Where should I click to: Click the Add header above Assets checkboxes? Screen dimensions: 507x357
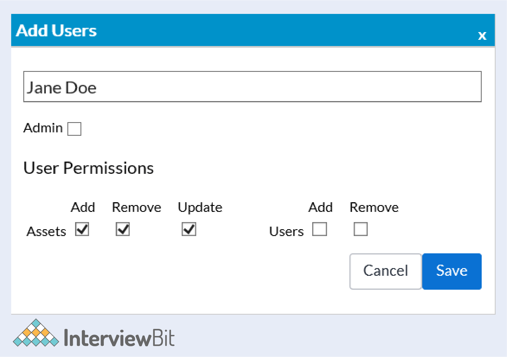[x=83, y=207]
